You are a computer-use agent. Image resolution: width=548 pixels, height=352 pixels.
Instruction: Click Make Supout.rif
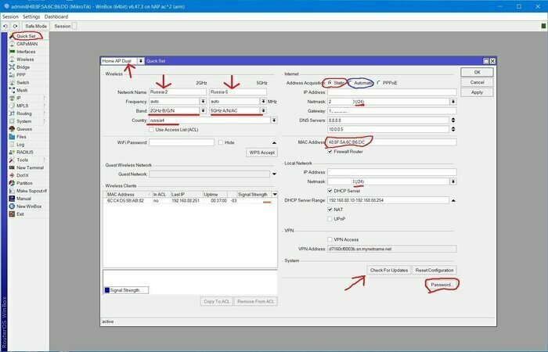point(31,191)
